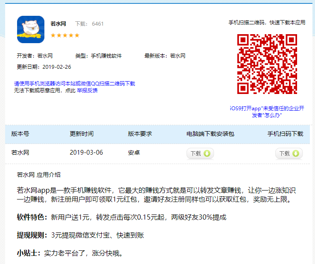Click the 2019-03-06 date cell
Viewport: 315px width, 264px height.
point(86,153)
